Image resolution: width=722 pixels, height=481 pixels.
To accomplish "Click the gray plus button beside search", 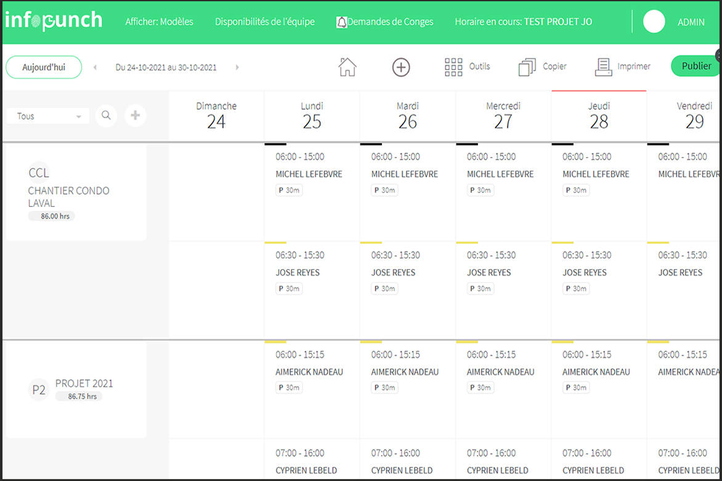I will 136,115.
